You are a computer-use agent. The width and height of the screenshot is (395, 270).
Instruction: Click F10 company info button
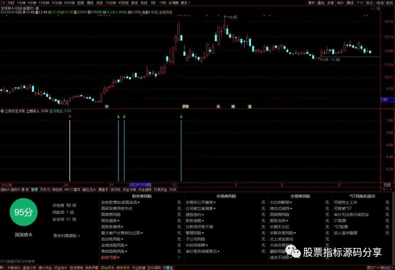pos(360,3)
